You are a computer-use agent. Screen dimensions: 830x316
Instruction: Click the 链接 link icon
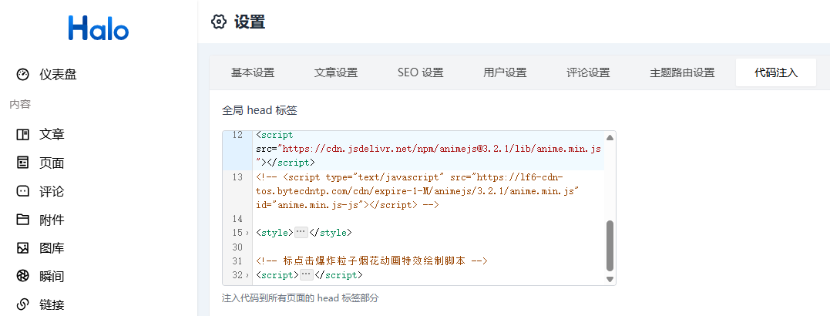(x=22, y=304)
